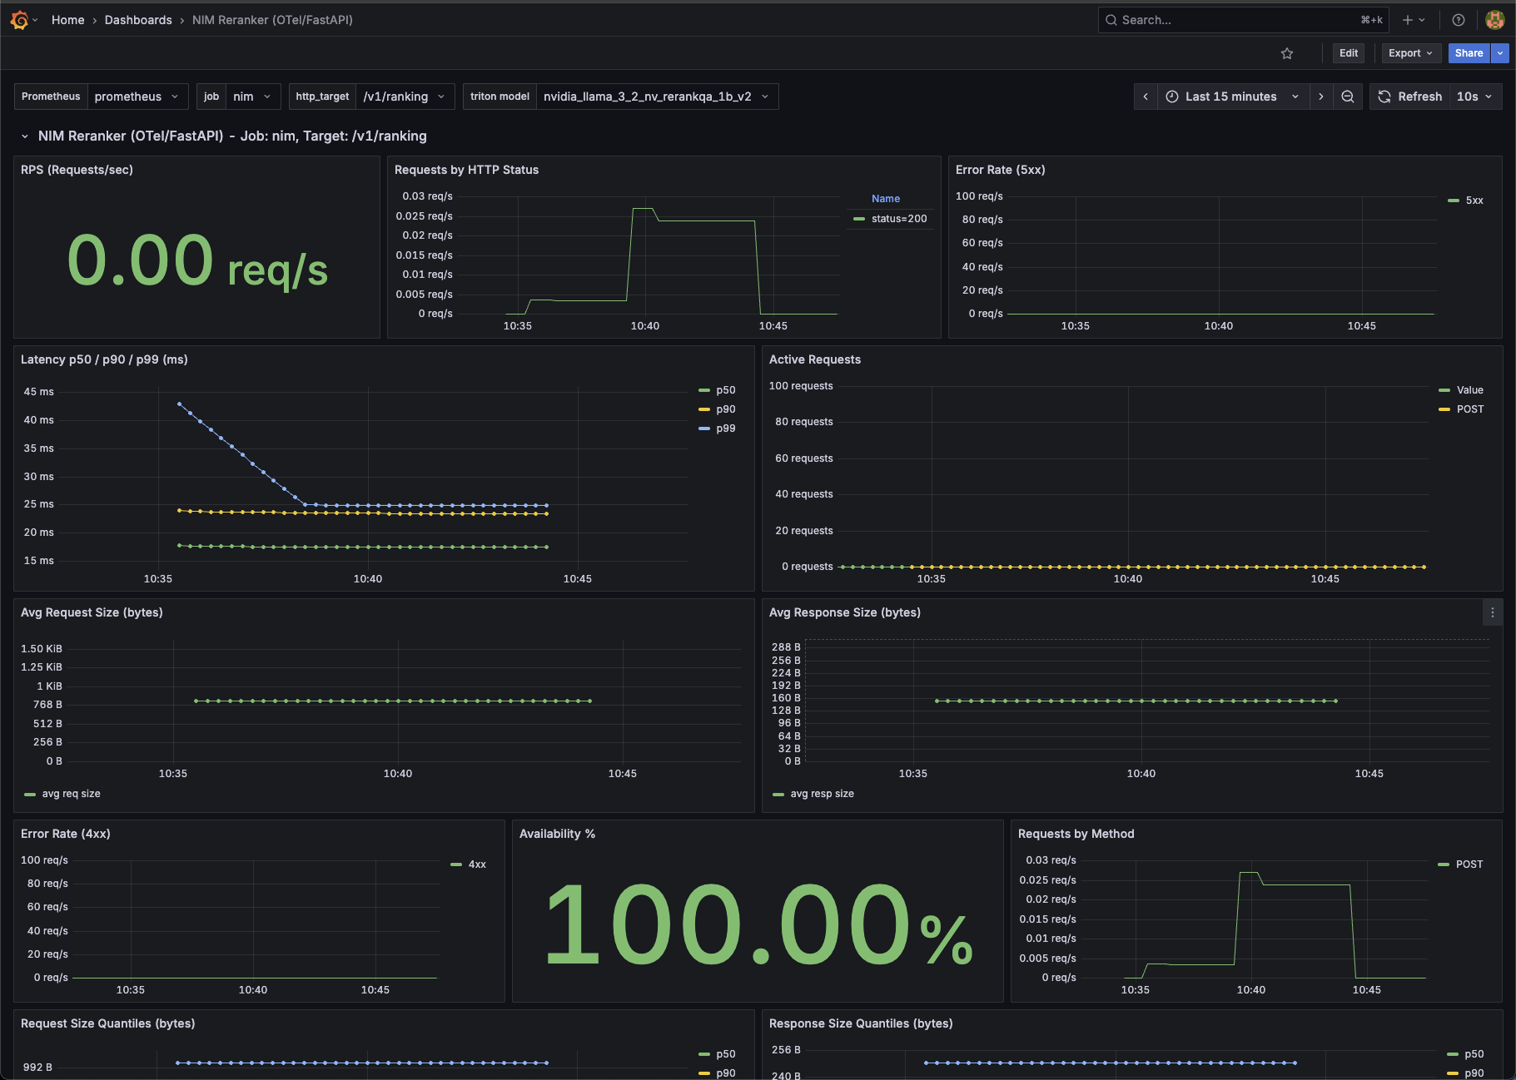Open the prometheus datasource dropdown
1516x1080 pixels.
click(x=137, y=97)
